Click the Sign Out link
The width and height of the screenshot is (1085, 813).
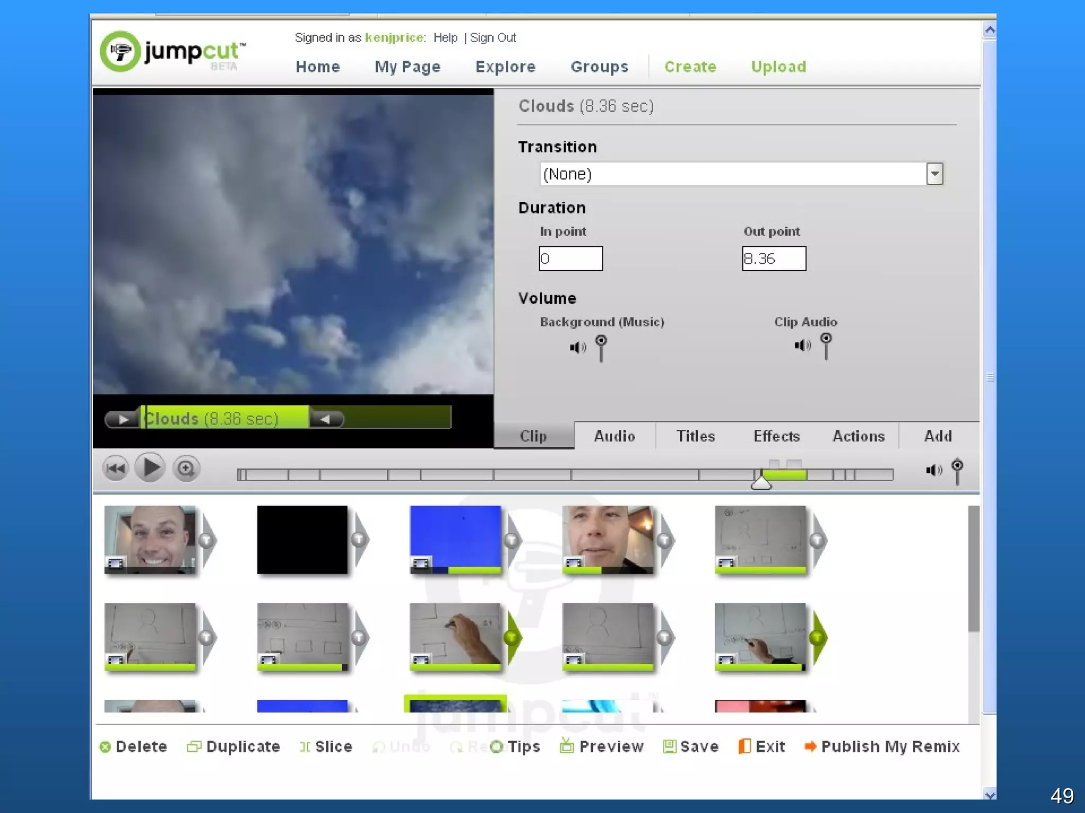493,38
